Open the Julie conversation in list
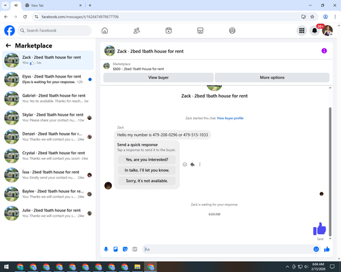Image resolution: width=341 pixels, height=272 pixels. click(x=48, y=213)
